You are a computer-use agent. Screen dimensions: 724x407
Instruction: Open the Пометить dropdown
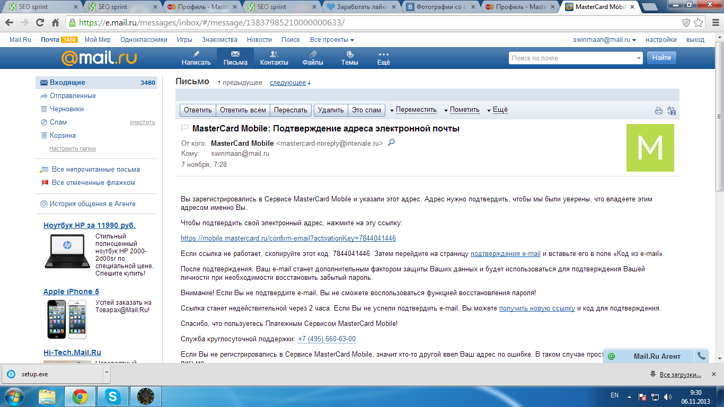[x=462, y=110]
